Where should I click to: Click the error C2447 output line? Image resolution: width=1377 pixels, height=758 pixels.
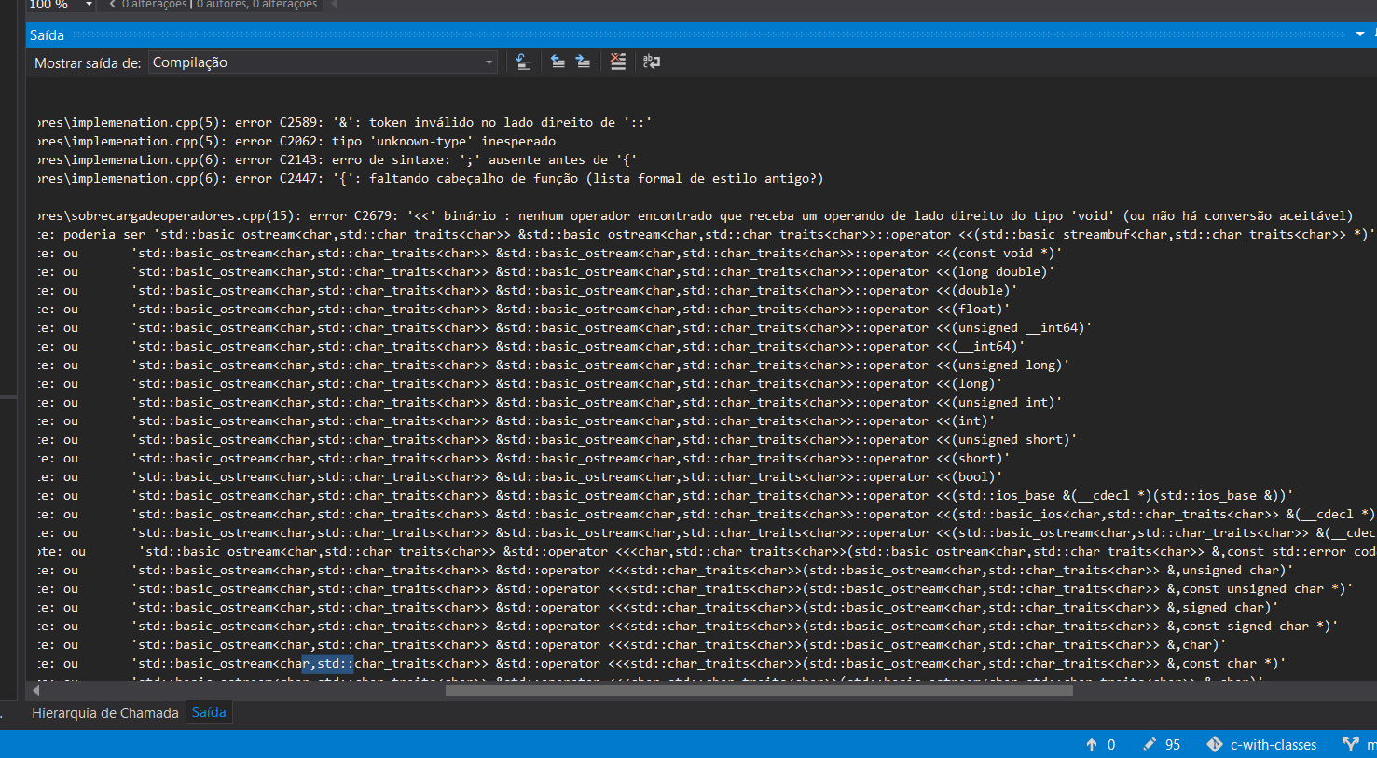[x=430, y=178]
